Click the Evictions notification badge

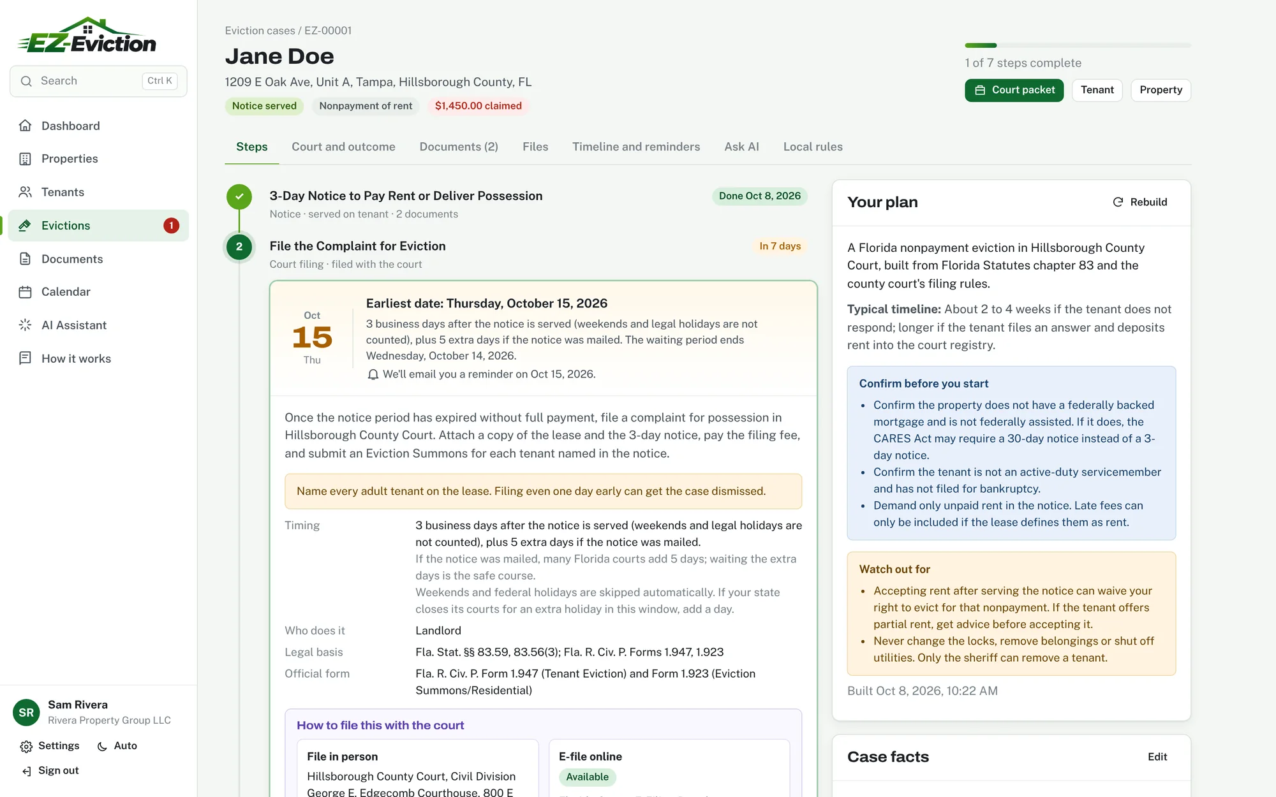[x=171, y=226]
